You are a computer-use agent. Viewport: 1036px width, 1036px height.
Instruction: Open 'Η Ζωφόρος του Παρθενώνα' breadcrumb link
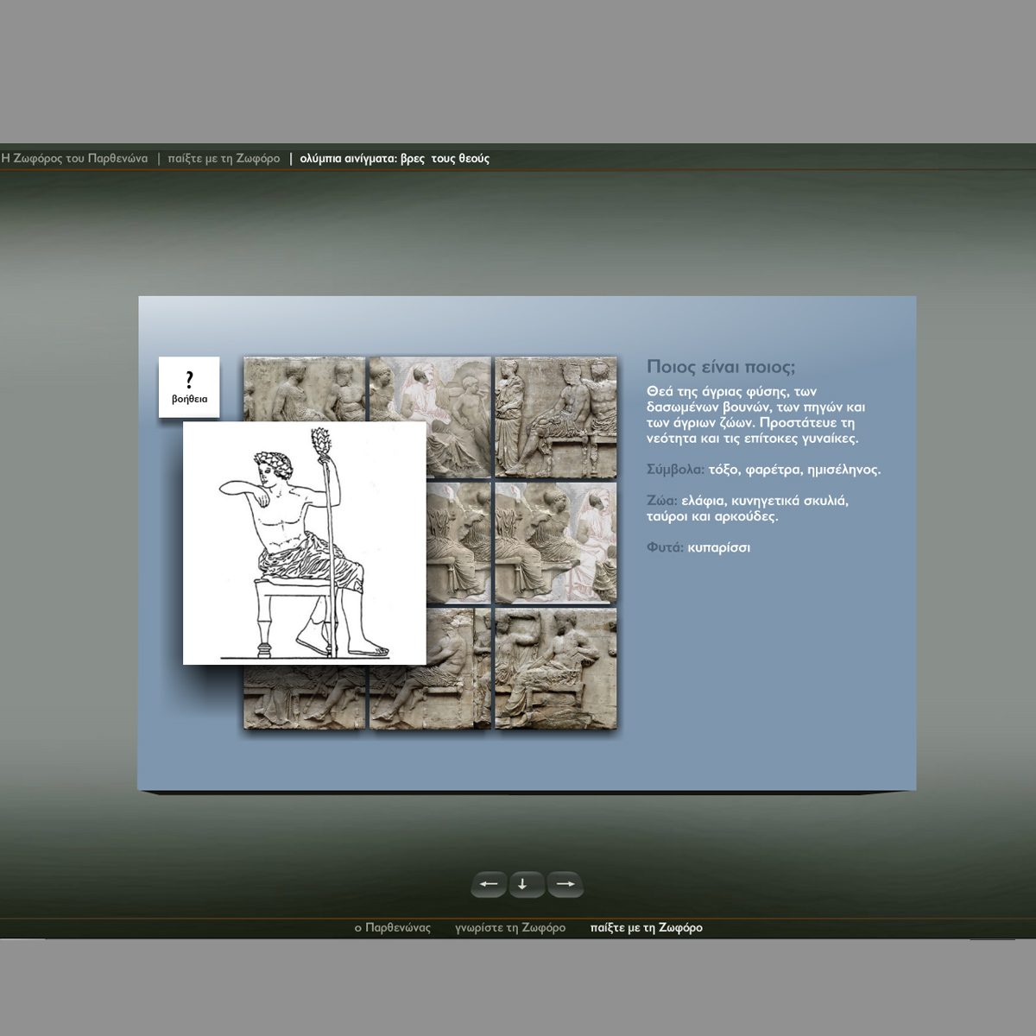74,158
